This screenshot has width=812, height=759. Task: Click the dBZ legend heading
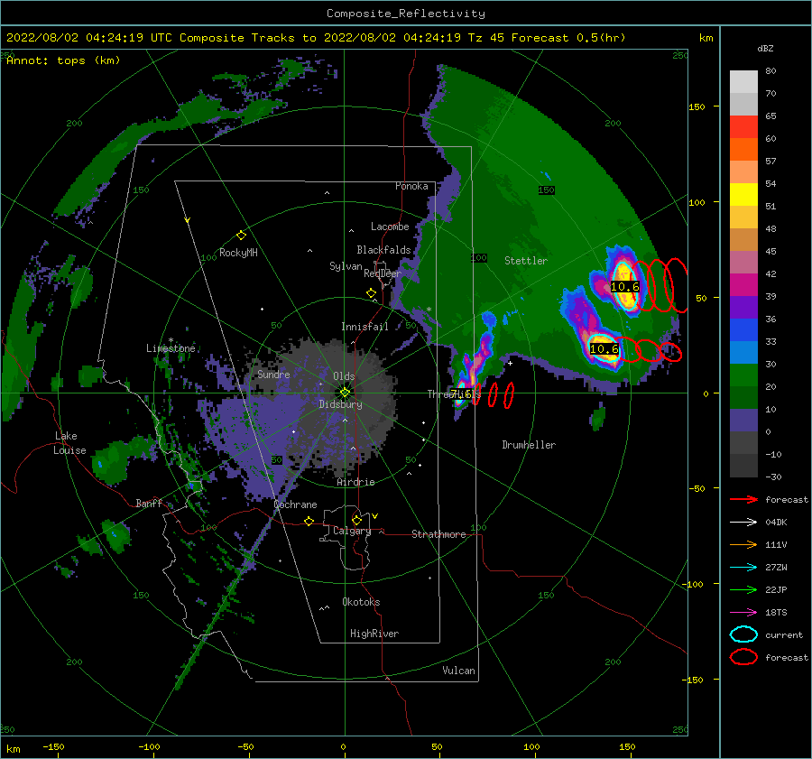765,49
